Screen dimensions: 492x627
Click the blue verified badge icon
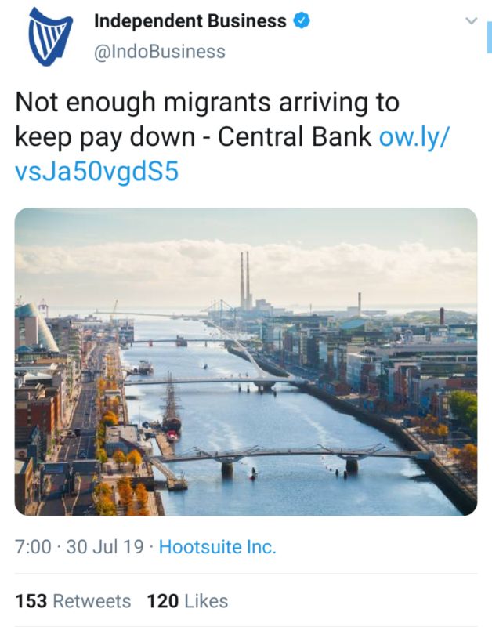pyautogui.click(x=302, y=20)
